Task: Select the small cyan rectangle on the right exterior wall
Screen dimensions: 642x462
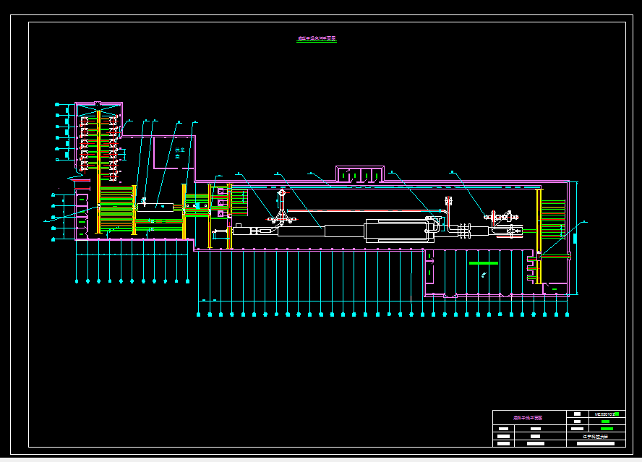Action: point(575,239)
